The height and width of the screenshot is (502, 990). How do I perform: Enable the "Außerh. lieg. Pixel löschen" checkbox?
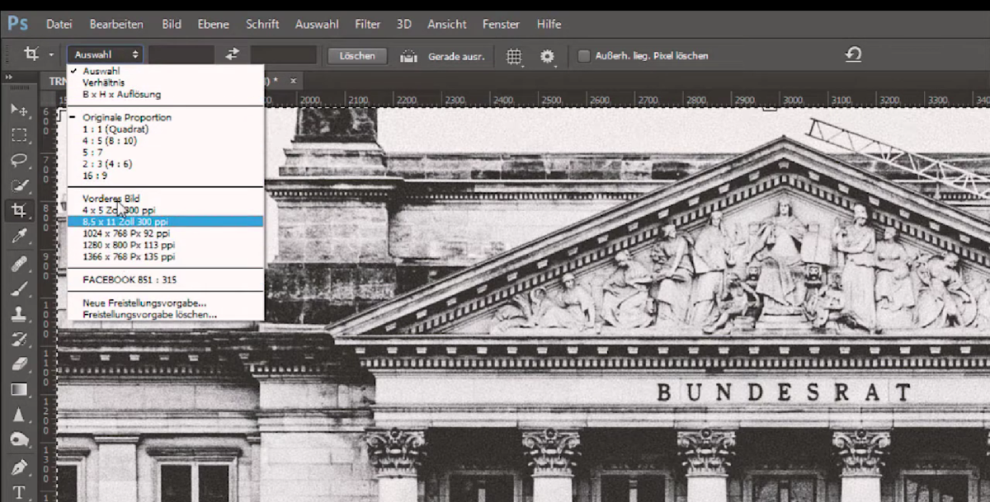click(585, 55)
